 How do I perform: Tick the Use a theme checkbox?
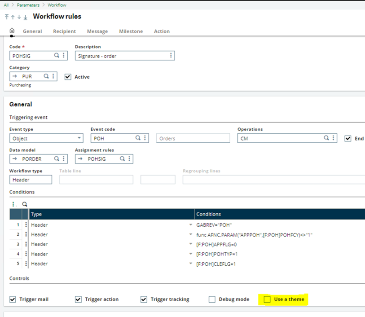click(x=267, y=299)
